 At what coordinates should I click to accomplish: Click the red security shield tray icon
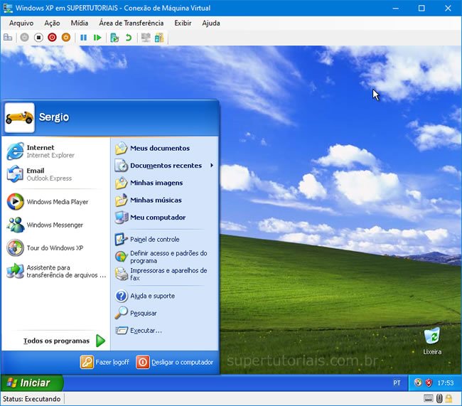pyautogui.click(x=429, y=383)
